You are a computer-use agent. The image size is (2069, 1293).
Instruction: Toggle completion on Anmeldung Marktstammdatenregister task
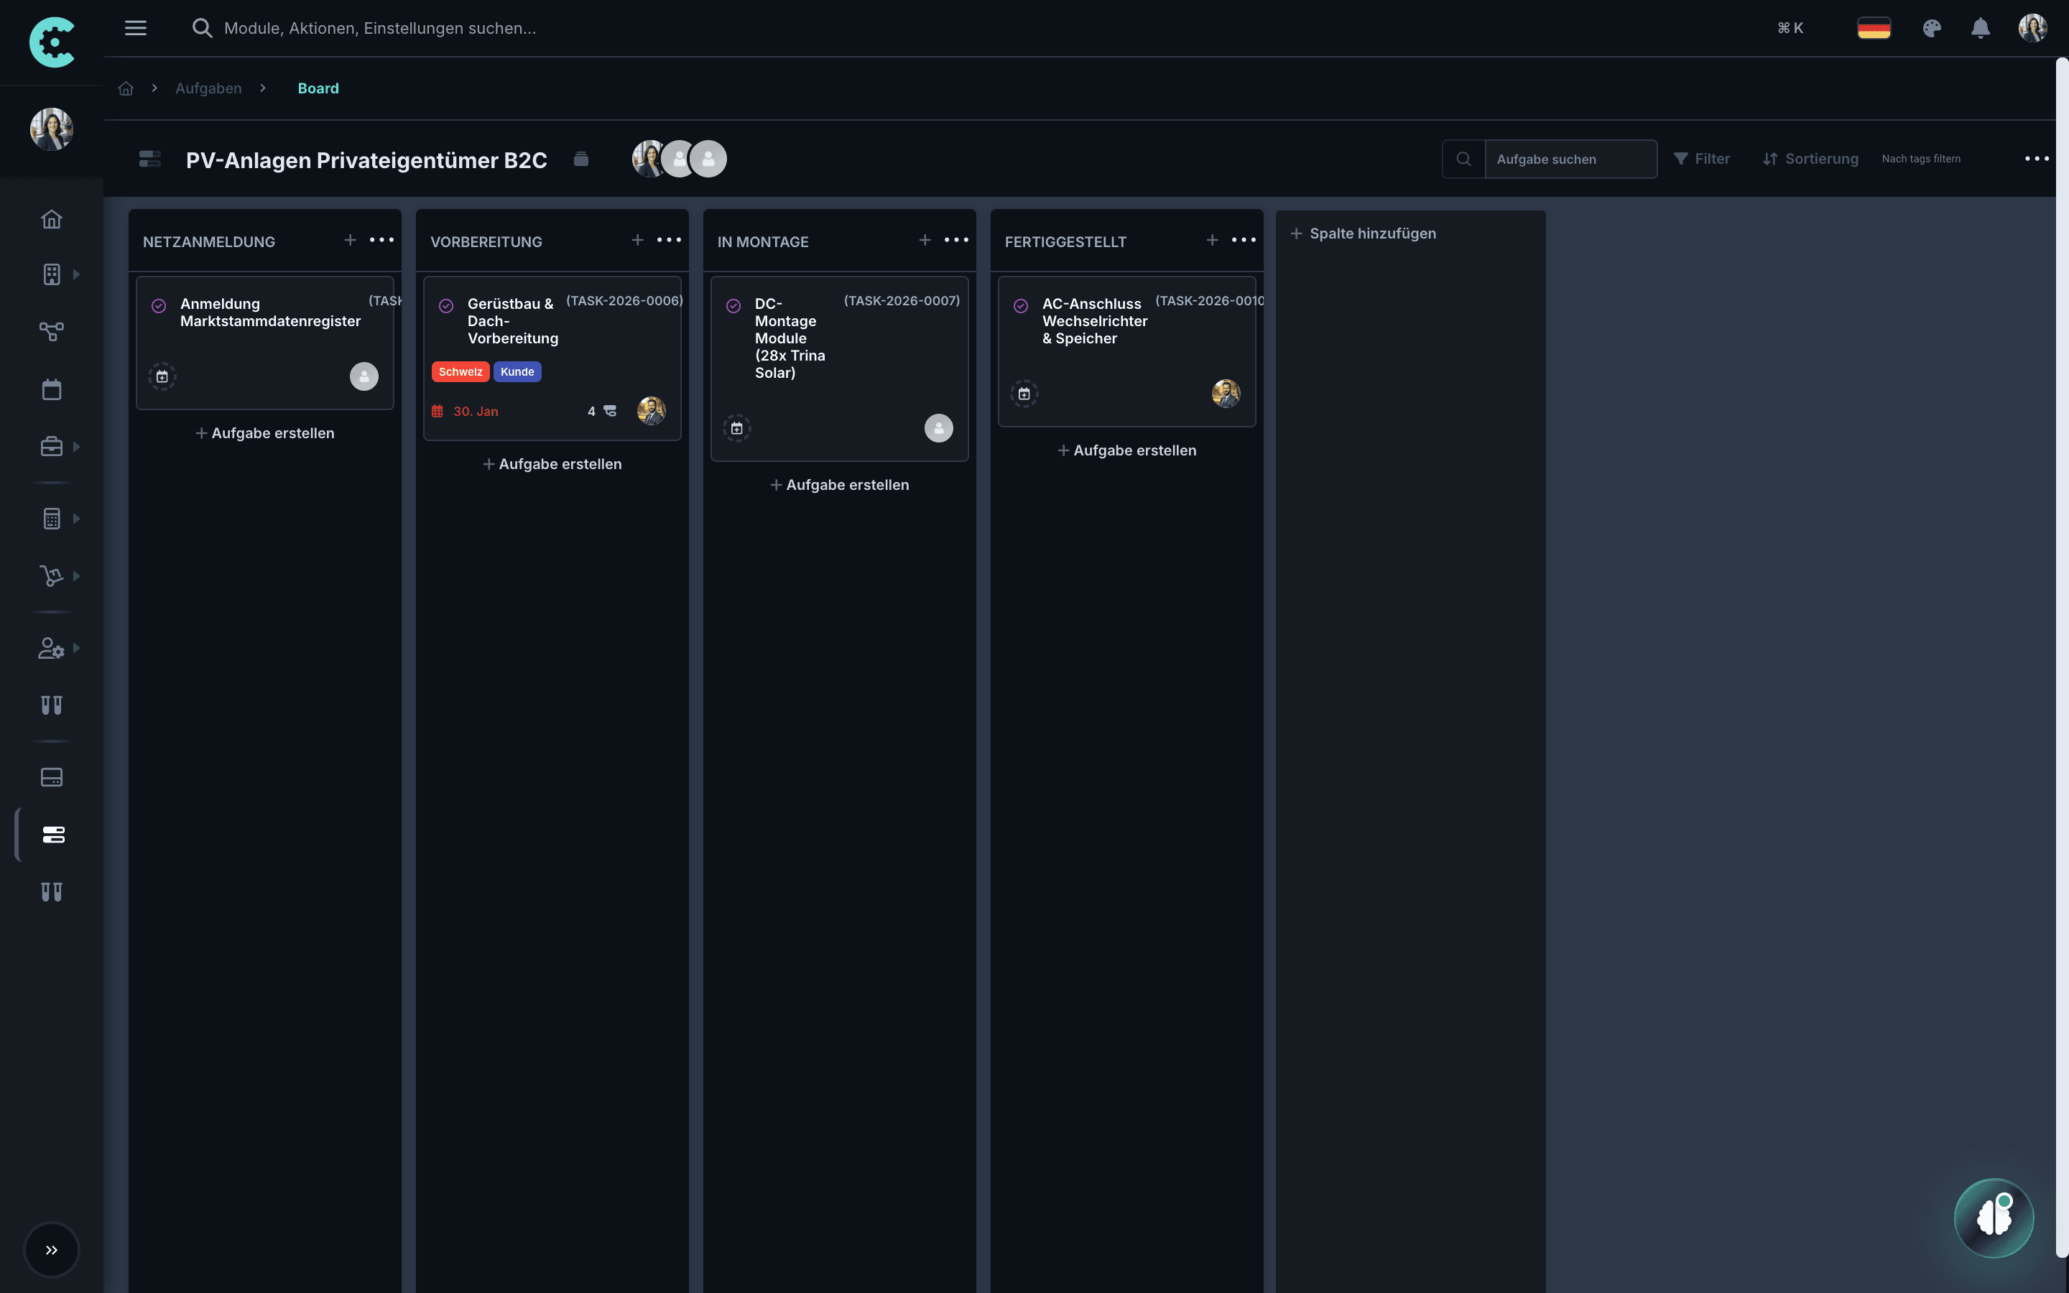click(159, 305)
